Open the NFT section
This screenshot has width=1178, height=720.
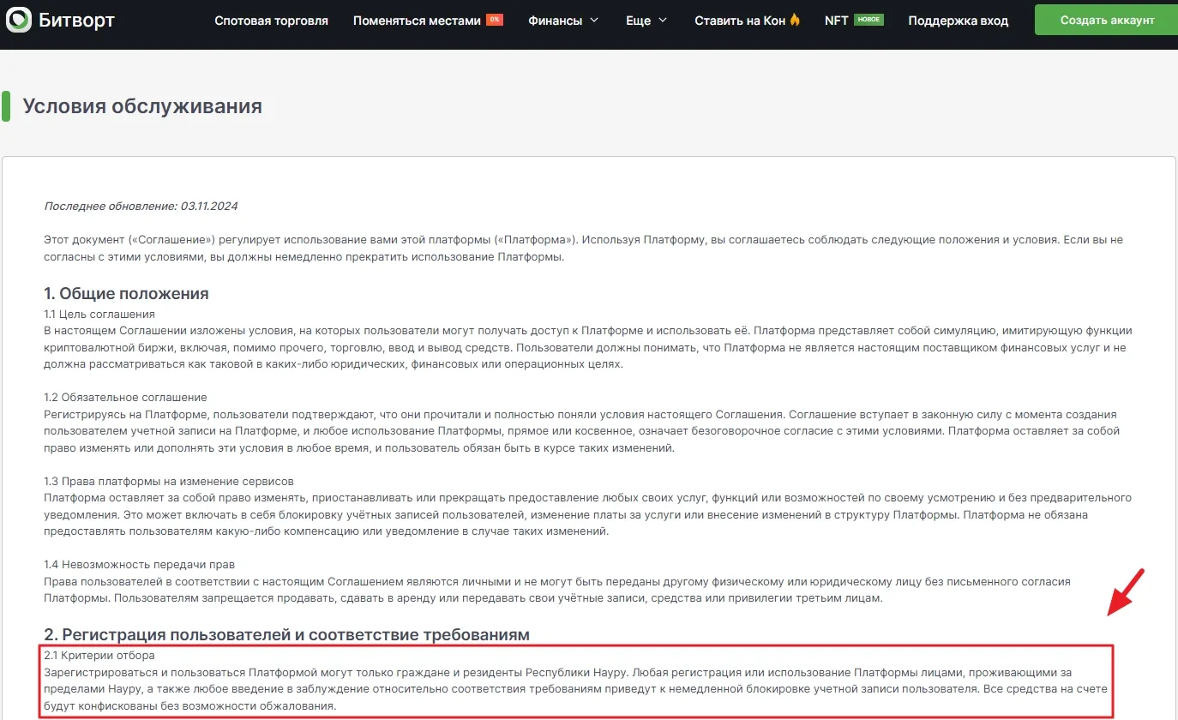837,21
